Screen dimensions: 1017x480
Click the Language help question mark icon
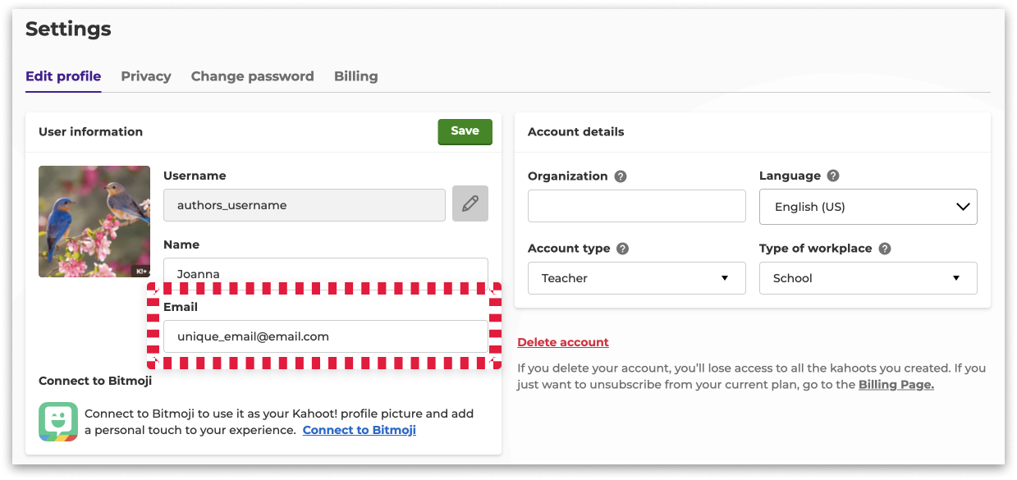833,176
